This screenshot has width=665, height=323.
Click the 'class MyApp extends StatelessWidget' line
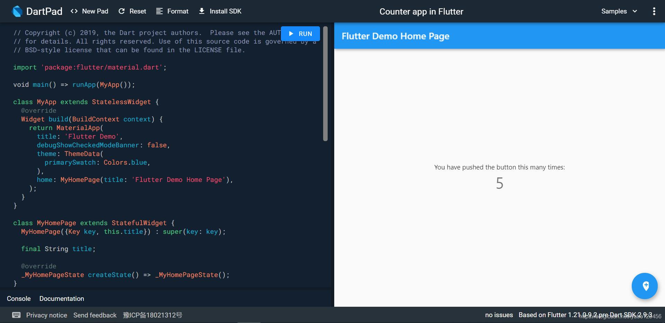tap(86, 102)
